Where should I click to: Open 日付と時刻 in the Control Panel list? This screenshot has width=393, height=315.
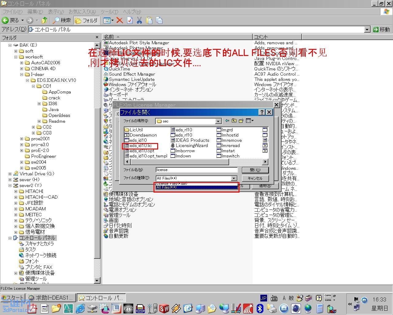tap(118, 225)
